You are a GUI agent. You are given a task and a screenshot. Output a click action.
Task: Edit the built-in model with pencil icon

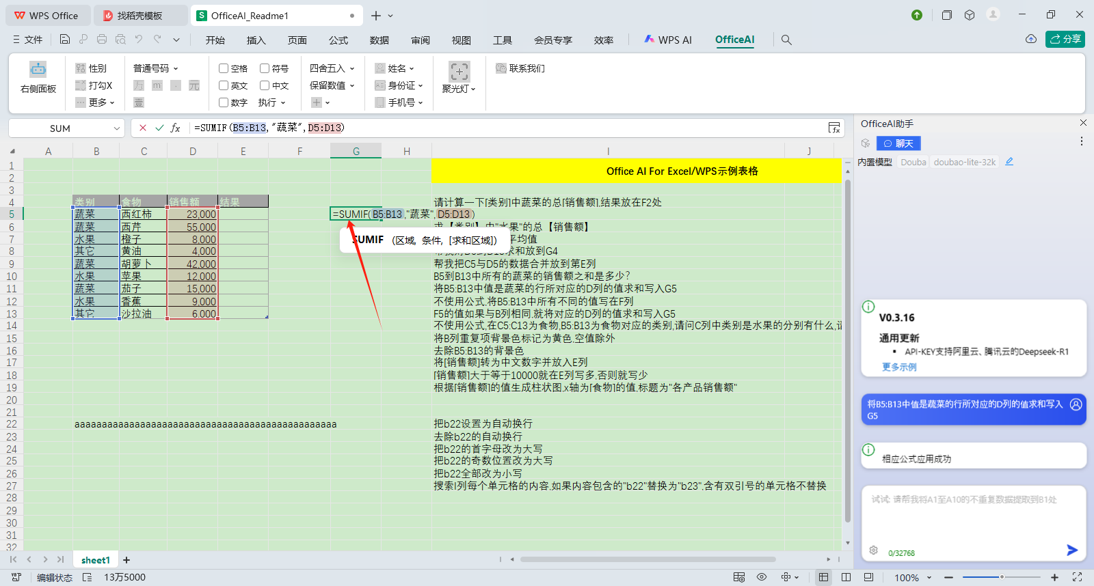[1009, 162]
